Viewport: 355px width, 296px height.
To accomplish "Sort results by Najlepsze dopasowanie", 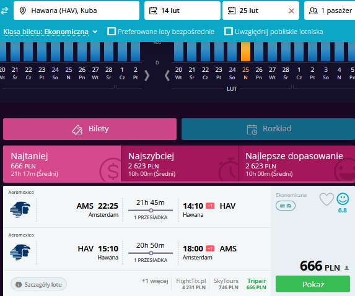I will (x=297, y=164).
